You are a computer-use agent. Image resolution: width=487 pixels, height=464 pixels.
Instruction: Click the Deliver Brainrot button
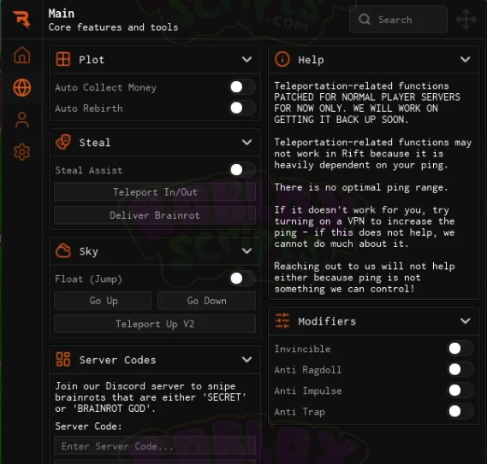click(x=155, y=215)
